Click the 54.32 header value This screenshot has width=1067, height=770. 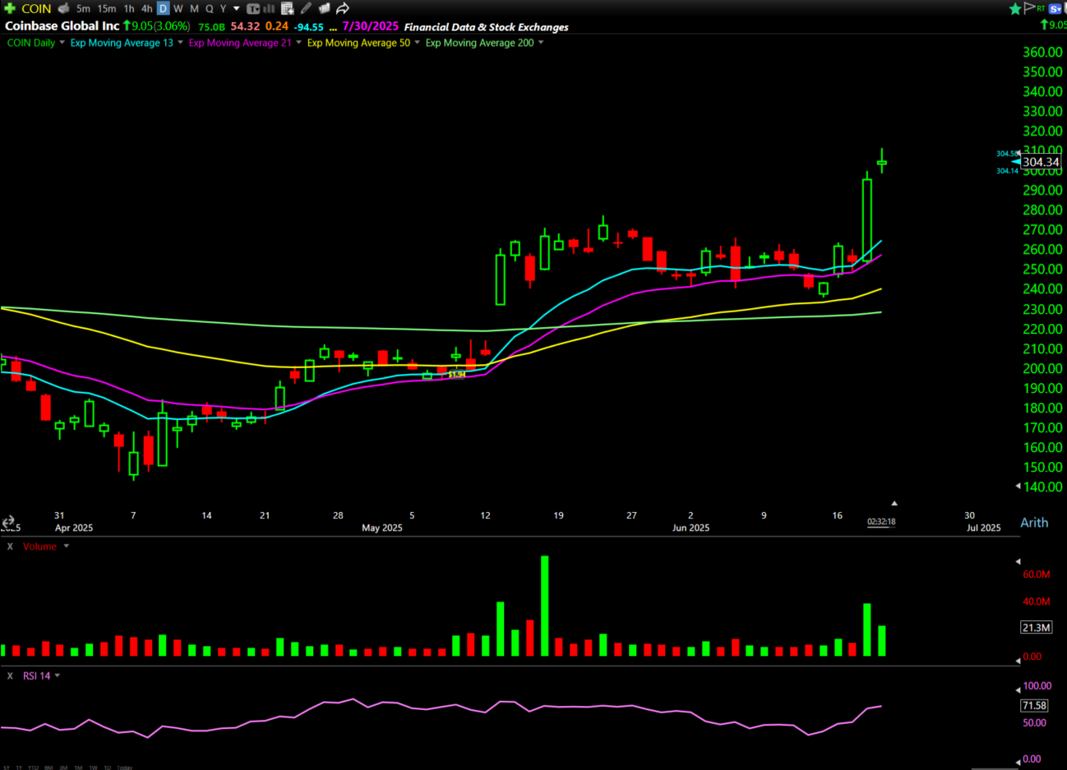(245, 26)
